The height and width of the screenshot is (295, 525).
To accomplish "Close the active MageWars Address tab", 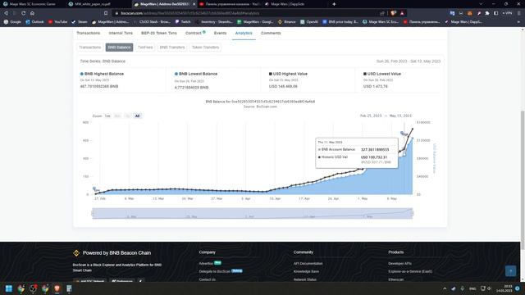I will pyautogui.click(x=194, y=4).
